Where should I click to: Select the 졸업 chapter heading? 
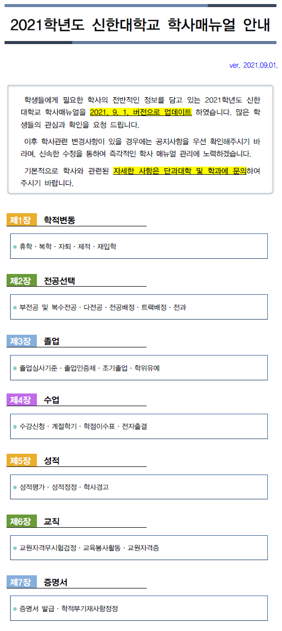(52, 341)
